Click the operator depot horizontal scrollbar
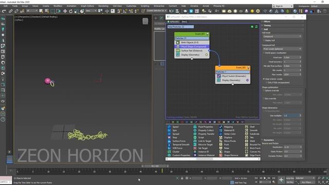Viewport: 329px width, 185px height. point(205,159)
